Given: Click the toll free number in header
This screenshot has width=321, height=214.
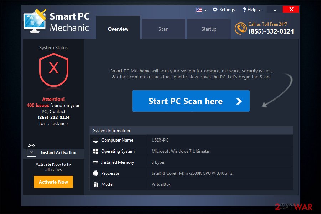Looking at the screenshot, I should pos(271,31).
